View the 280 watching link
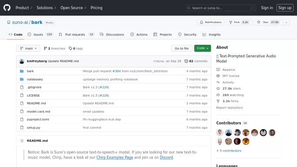Image resolution: width=297 pixels, height=167 pixels. coord(230,95)
